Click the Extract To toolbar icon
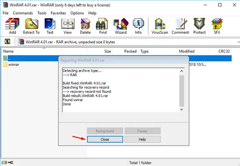The height and width of the screenshot is (166, 240). [31, 26]
